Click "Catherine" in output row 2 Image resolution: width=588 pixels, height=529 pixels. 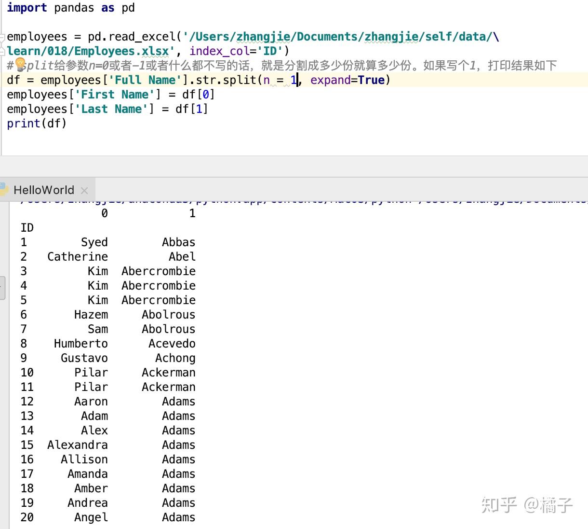click(78, 257)
